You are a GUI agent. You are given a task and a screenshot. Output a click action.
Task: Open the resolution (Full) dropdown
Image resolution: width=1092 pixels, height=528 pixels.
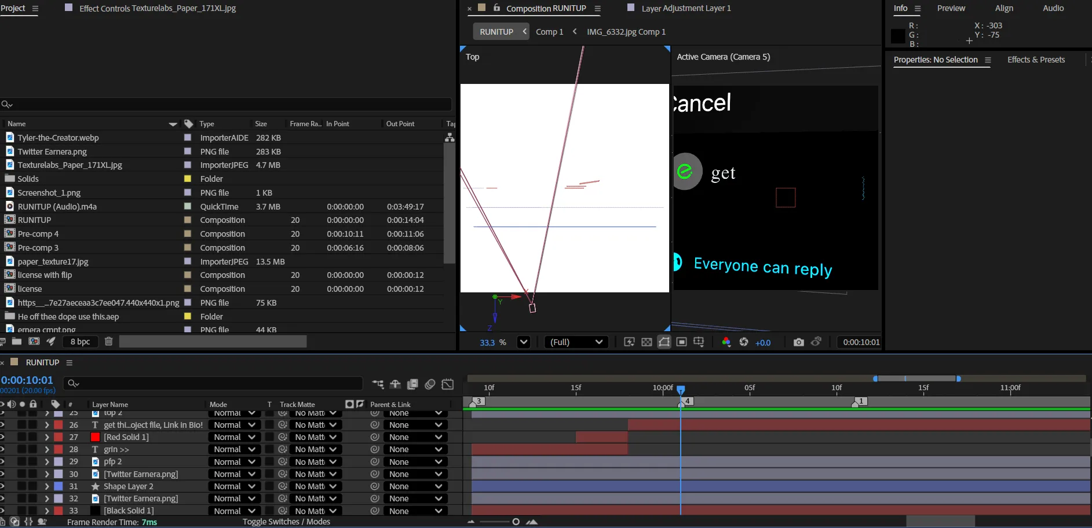576,342
